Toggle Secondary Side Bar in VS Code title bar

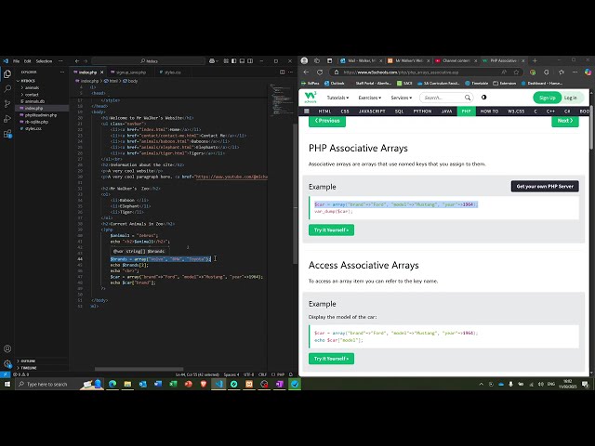pos(250,60)
